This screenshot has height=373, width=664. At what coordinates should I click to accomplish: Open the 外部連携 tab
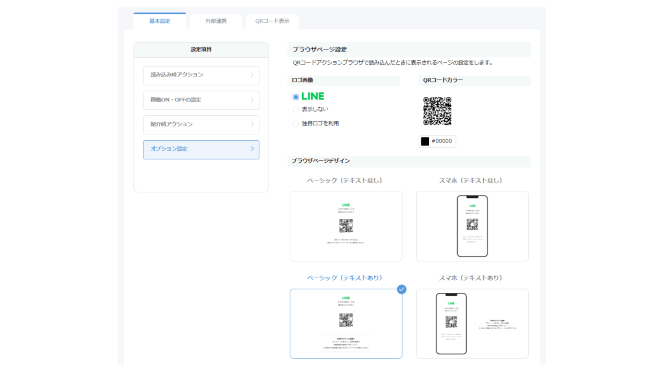point(216,21)
